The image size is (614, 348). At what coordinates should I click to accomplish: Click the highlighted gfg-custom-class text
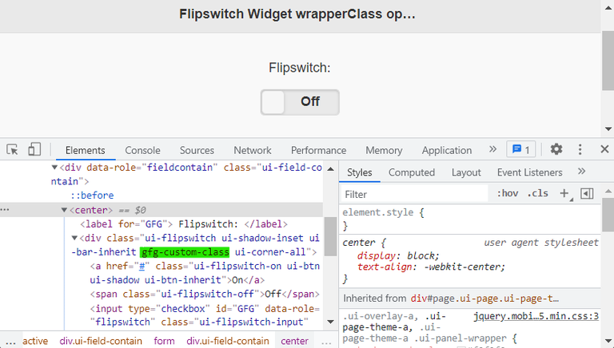click(185, 252)
